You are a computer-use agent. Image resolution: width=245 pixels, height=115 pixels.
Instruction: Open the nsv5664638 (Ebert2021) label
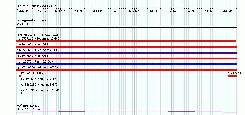(x=38, y=79)
